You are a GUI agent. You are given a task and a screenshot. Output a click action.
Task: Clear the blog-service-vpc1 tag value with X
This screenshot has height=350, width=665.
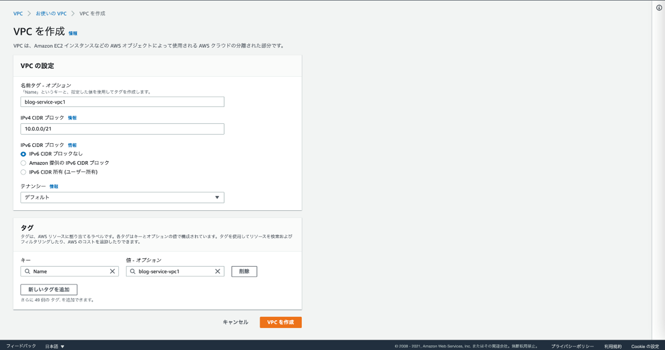(218, 272)
